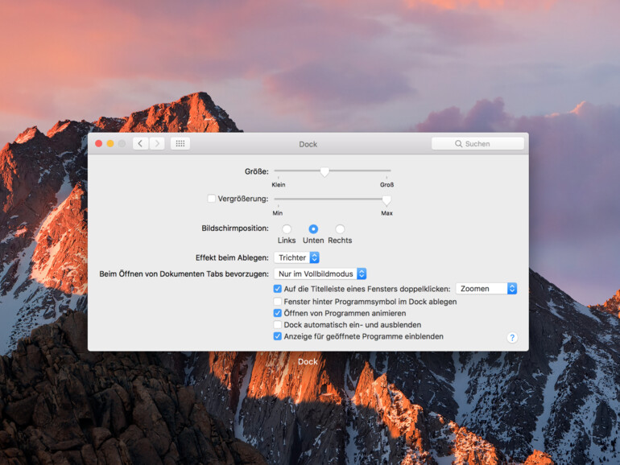
Task: Show all preferences via the grid icon
Action: coord(180,143)
